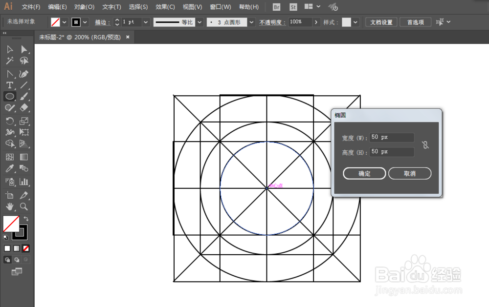Toggle the width-height link in the ellipse dialog
The height and width of the screenshot is (307, 489).
pyautogui.click(x=425, y=144)
